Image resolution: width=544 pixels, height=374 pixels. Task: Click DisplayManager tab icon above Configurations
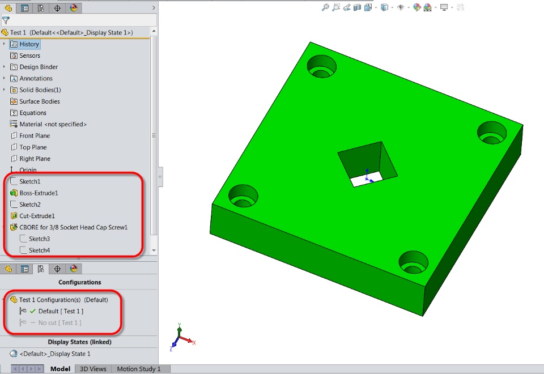[x=74, y=269]
